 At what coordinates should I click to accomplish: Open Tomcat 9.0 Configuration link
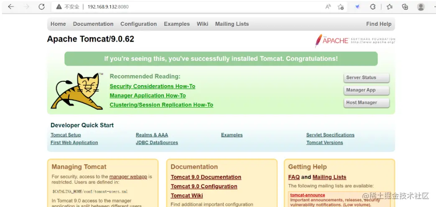(204, 187)
